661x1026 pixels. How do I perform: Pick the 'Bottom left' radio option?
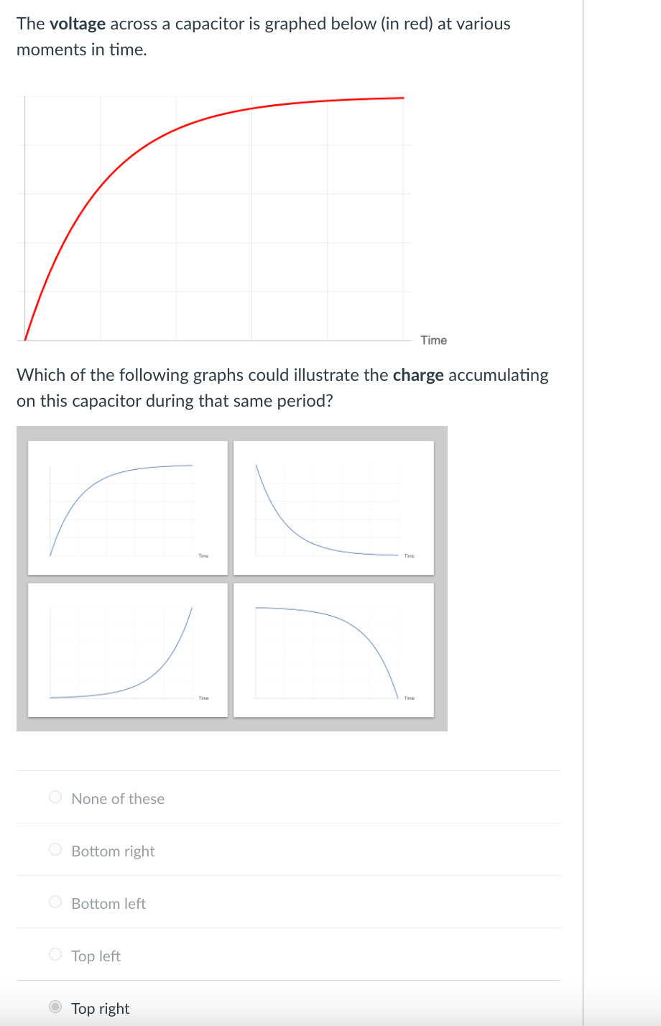(55, 901)
